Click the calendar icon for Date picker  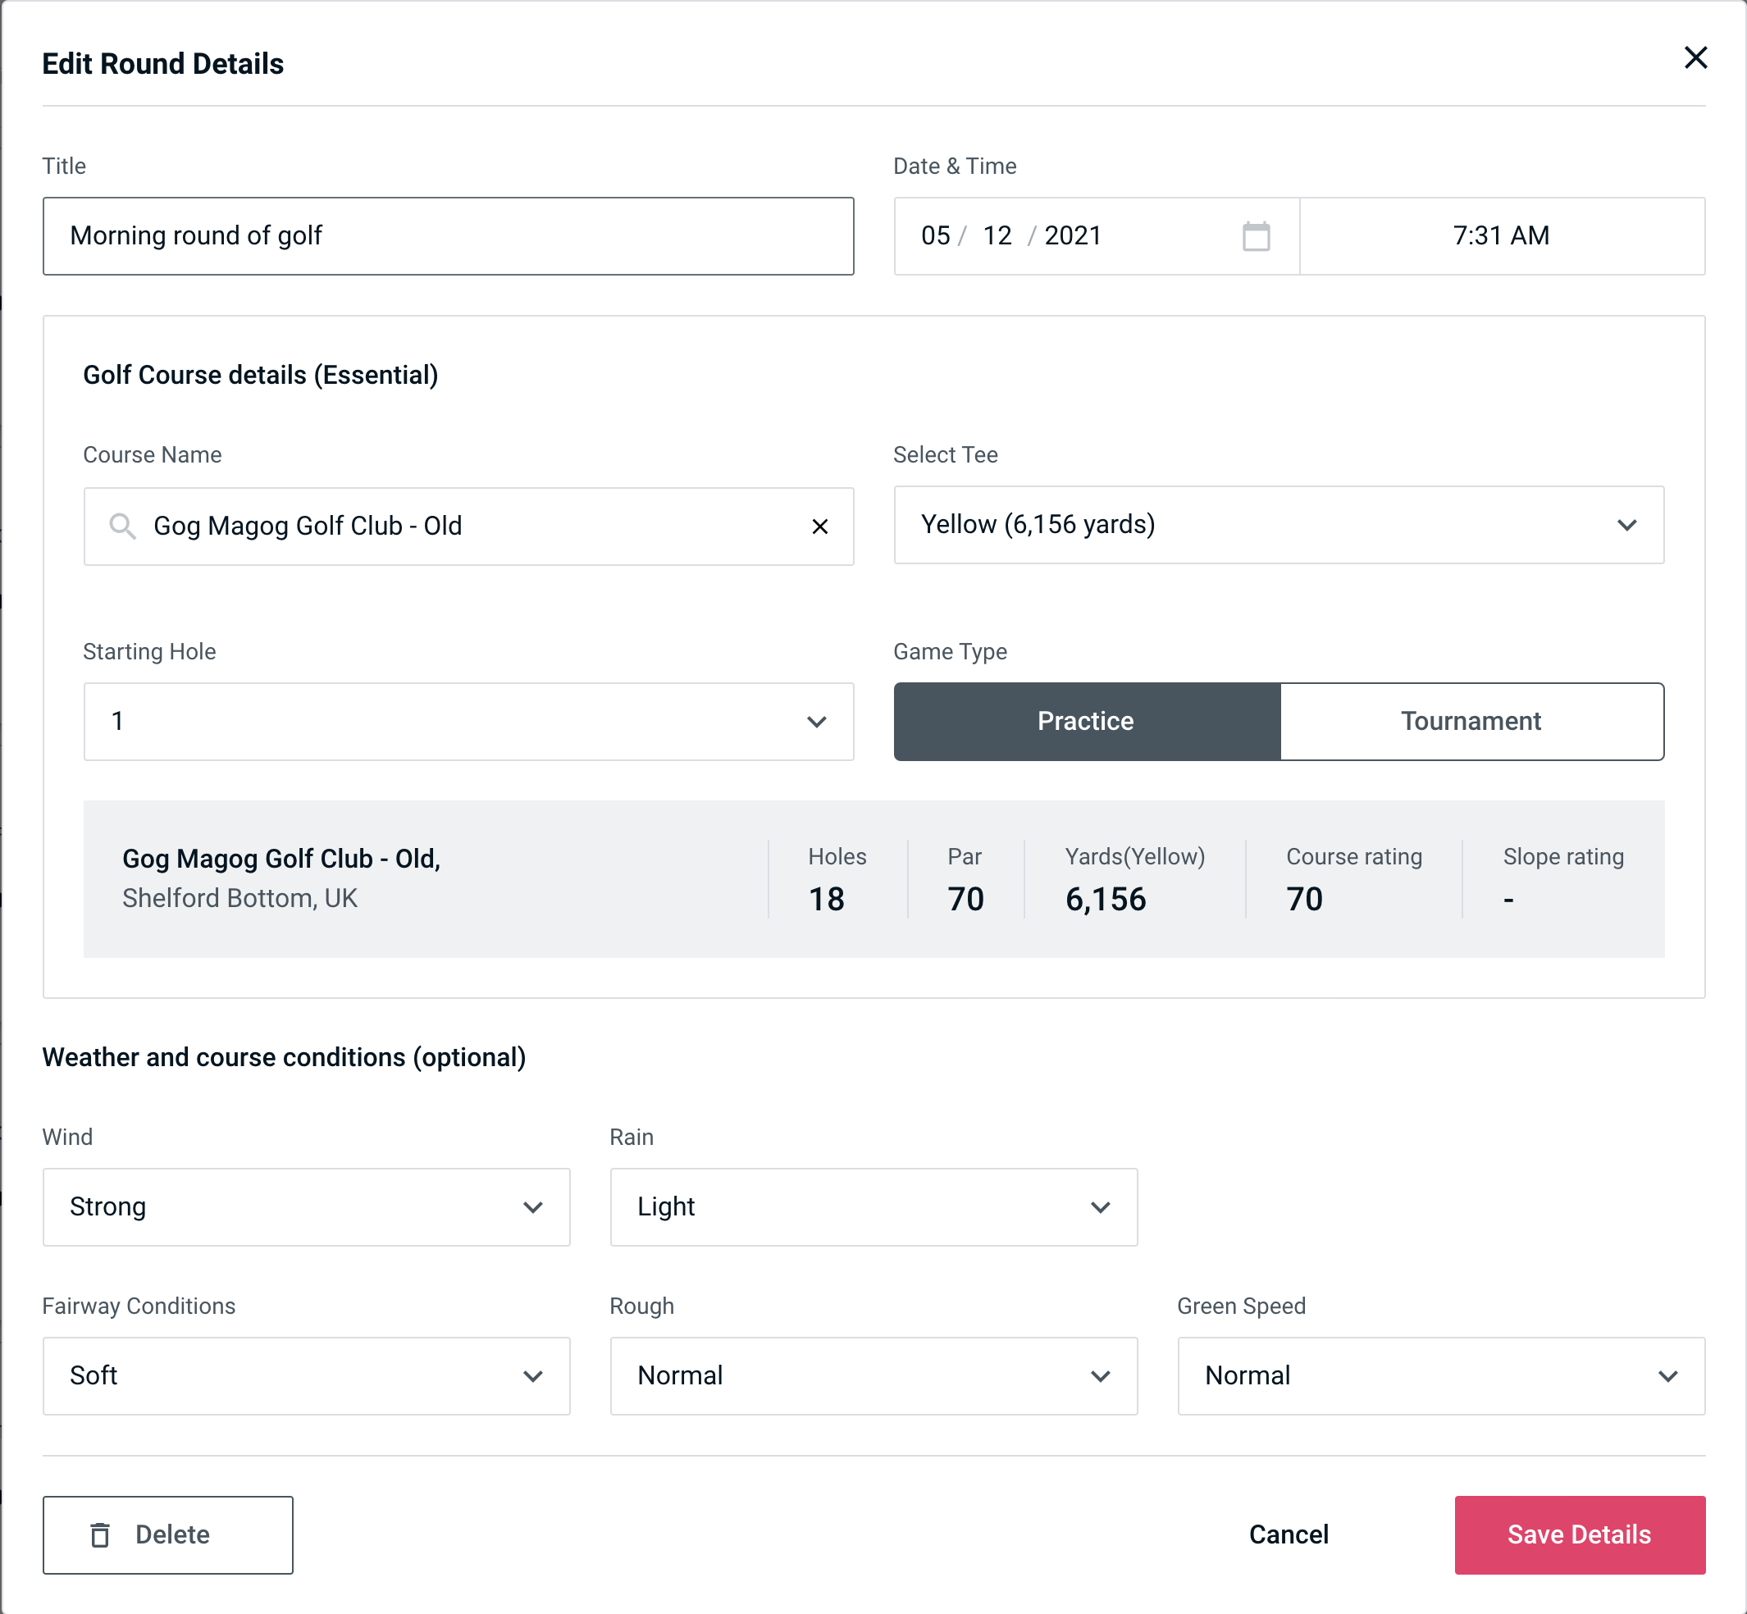click(1256, 236)
